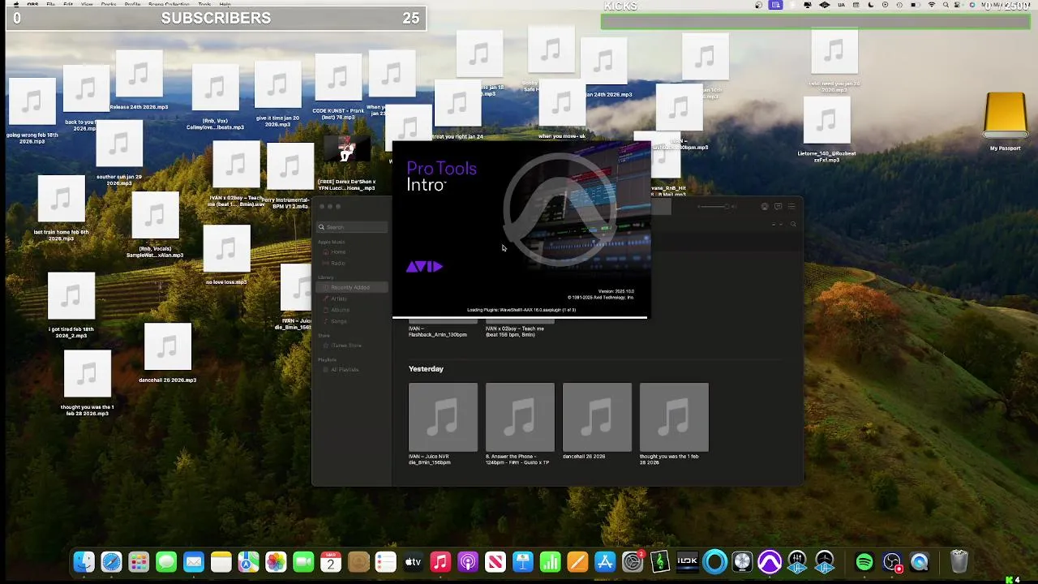Image resolution: width=1038 pixels, height=584 pixels.
Task: Open App Store in the Dock
Action: 605,561
